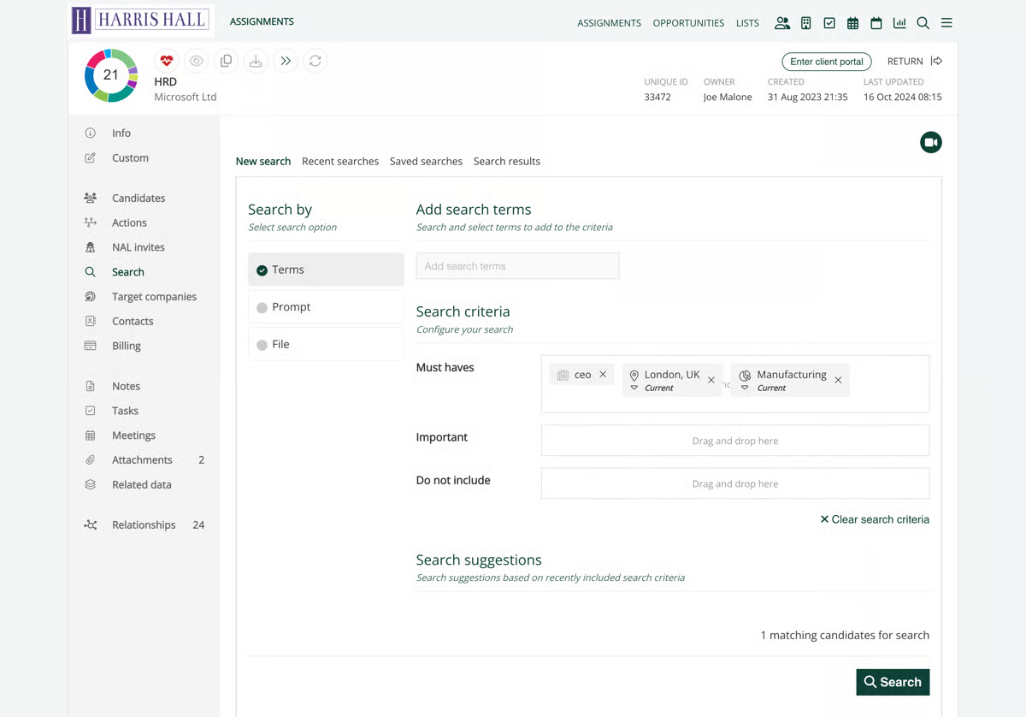The image size is (1026, 717).
Task: Select the Prompt search option
Action: pyautogui.click(x=326, y=307)
